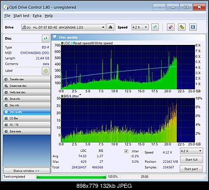Click the Opti Drive Control title icon
The height and width of the screenshot is (190, 209).
pos(6,7)
